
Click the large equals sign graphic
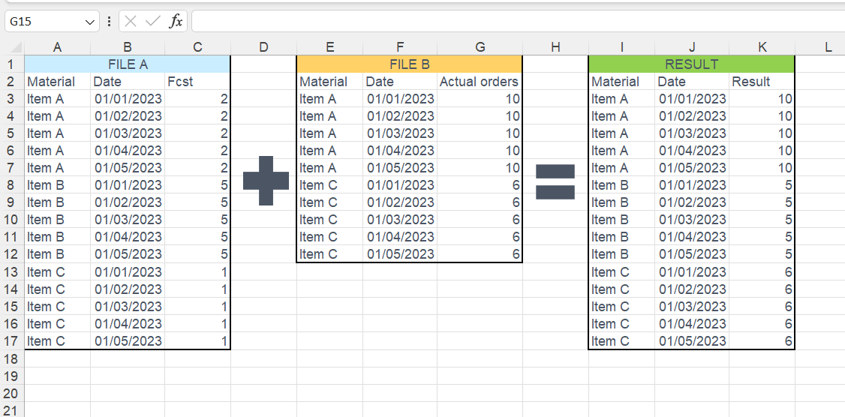(x=555, y=182)
